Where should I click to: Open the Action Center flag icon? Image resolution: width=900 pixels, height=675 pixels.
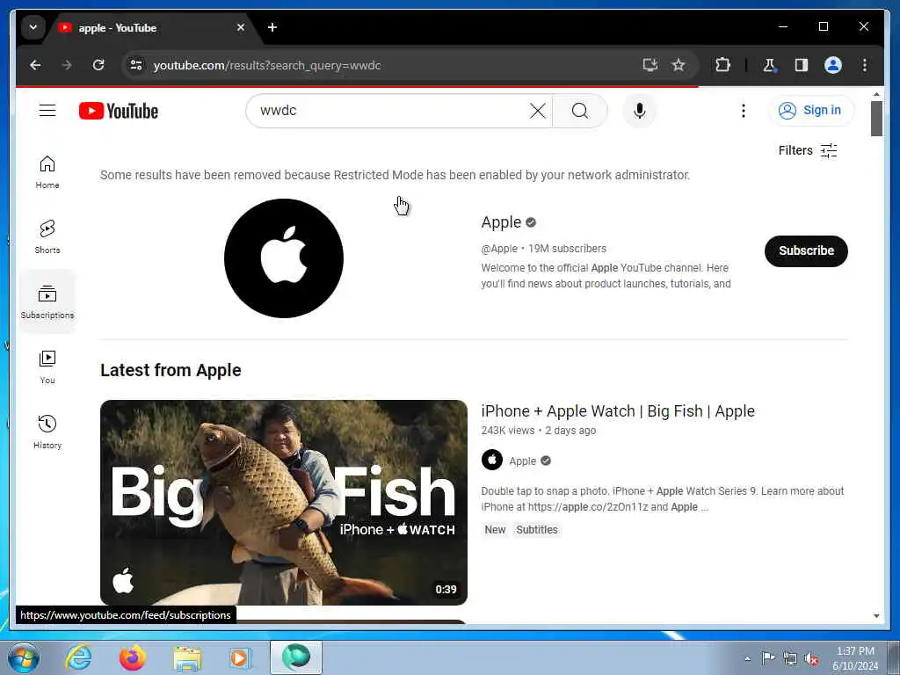click(768, 658)
